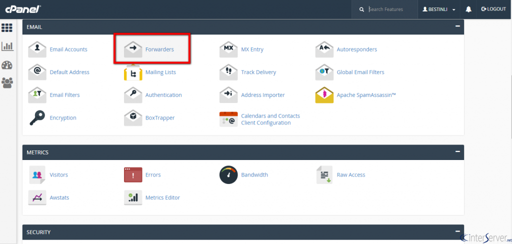Viewport: 512px width, 244px height.
Task: Select the Autoresponders envelope icon
Action: pyautogui.click(x=324, y=49)
